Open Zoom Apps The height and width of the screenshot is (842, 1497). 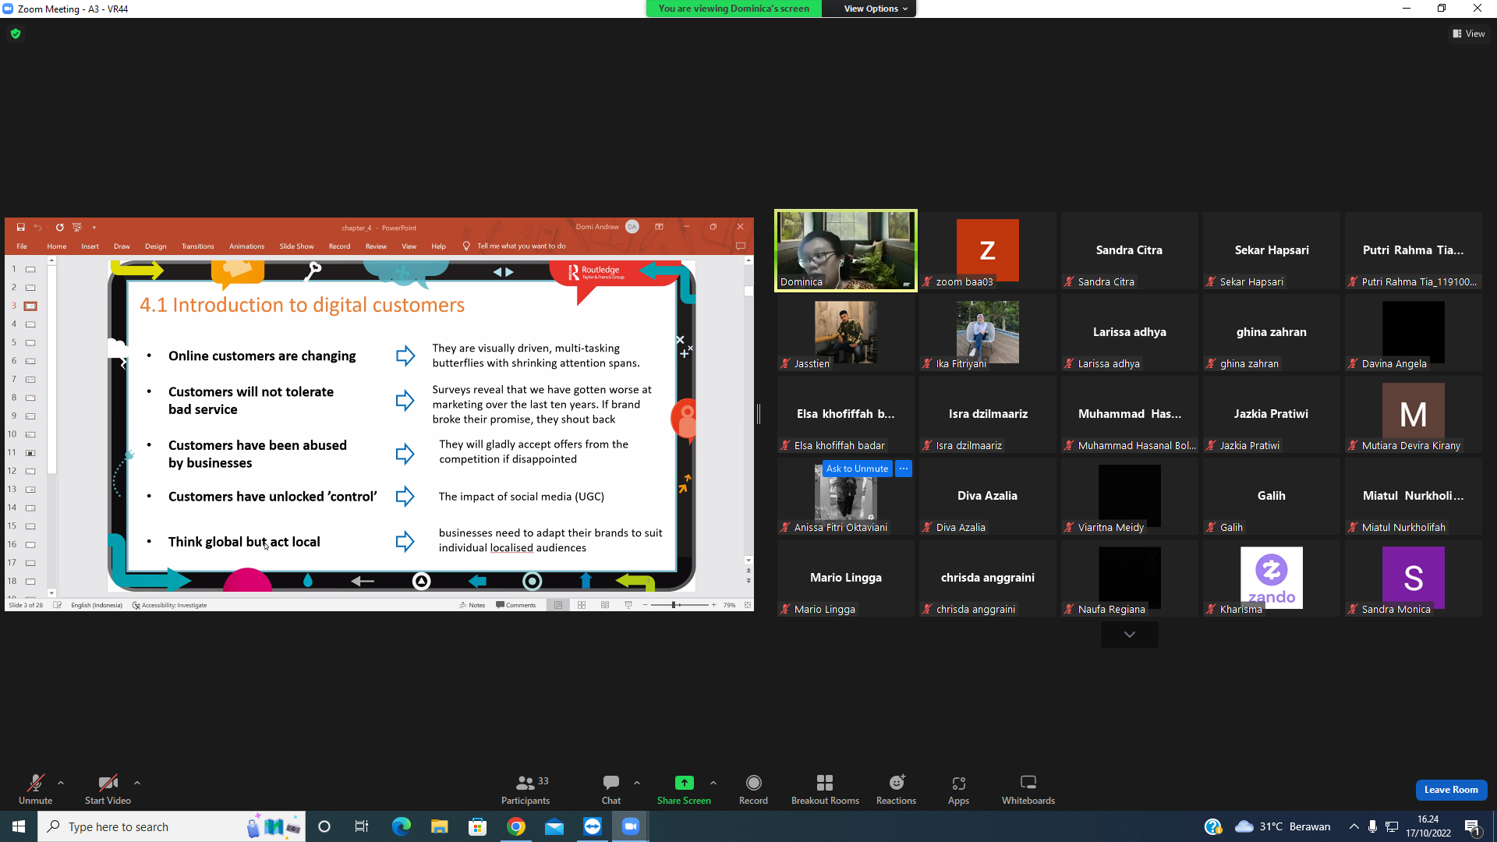[x=958, y=789]
